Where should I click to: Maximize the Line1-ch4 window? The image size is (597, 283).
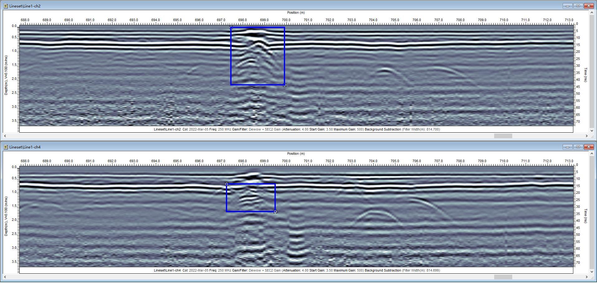(578, 147)
